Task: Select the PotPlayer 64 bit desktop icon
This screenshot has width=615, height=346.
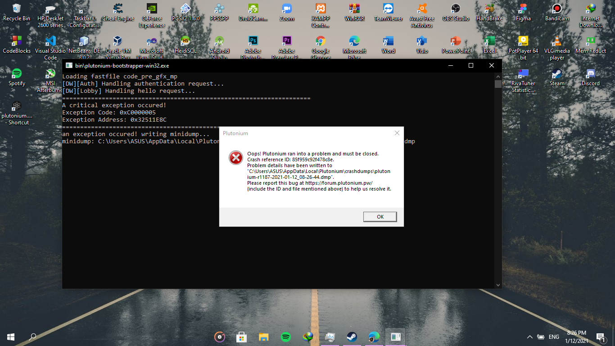Action: tap(523, 48)
